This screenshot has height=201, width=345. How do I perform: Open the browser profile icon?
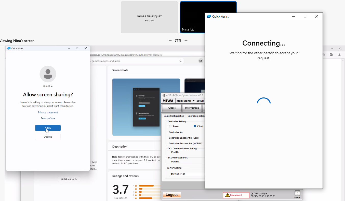point(339,55)
